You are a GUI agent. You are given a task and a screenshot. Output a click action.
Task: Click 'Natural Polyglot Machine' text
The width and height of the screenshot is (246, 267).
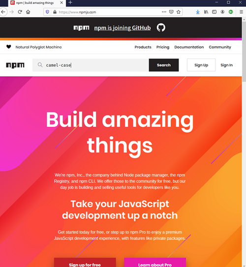pyautogui.click(x=38, y=47)
